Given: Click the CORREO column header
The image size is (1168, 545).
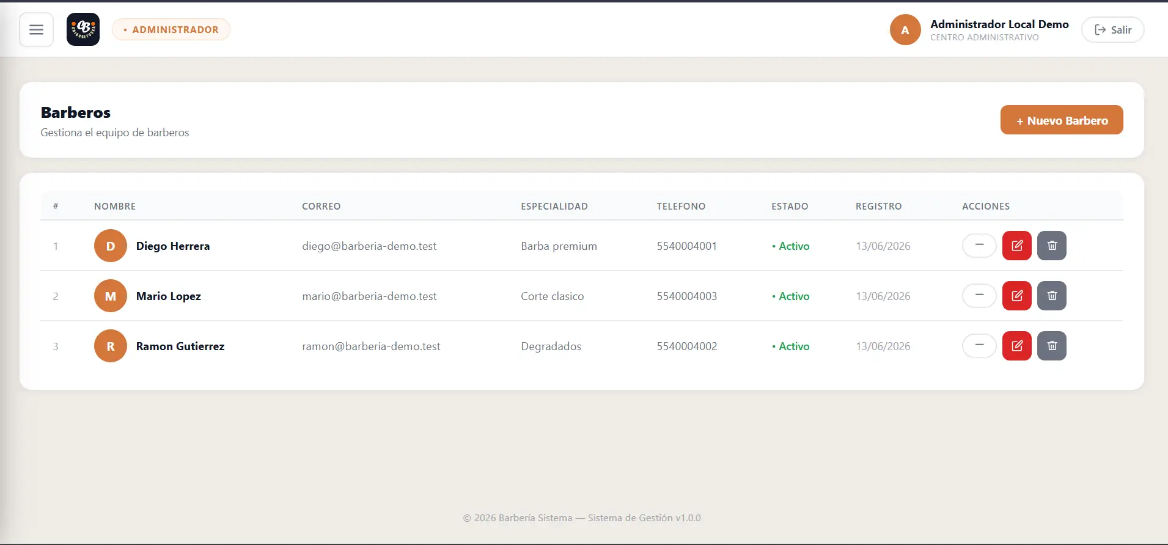Looking at the screenshot, I should (321, 206).
